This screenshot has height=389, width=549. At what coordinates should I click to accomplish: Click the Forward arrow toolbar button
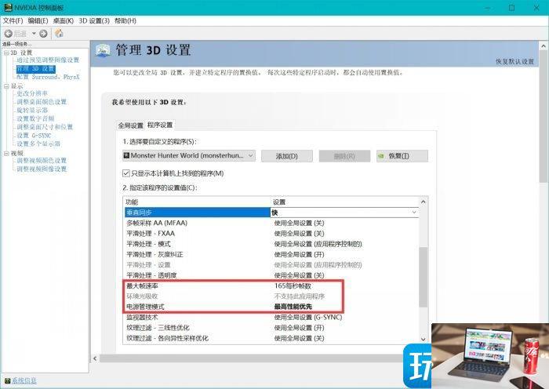43,34
